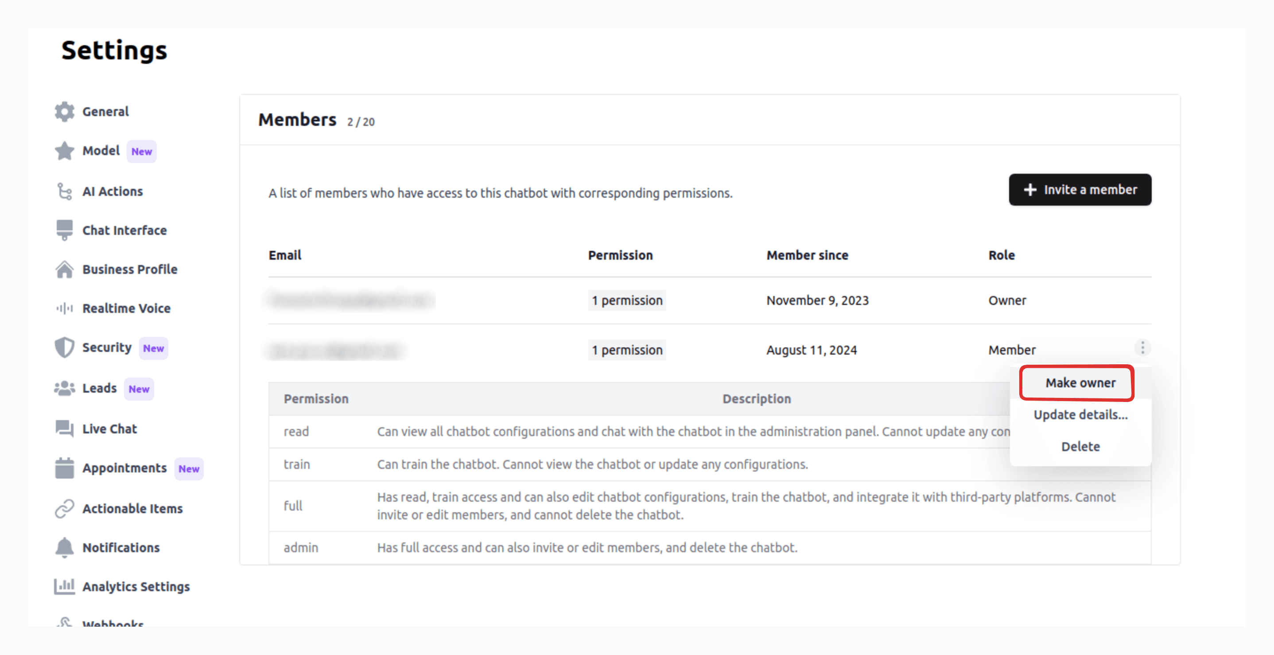Click the Notifications bell icon
Screen dimensions: 1274x655
(64, 548)
